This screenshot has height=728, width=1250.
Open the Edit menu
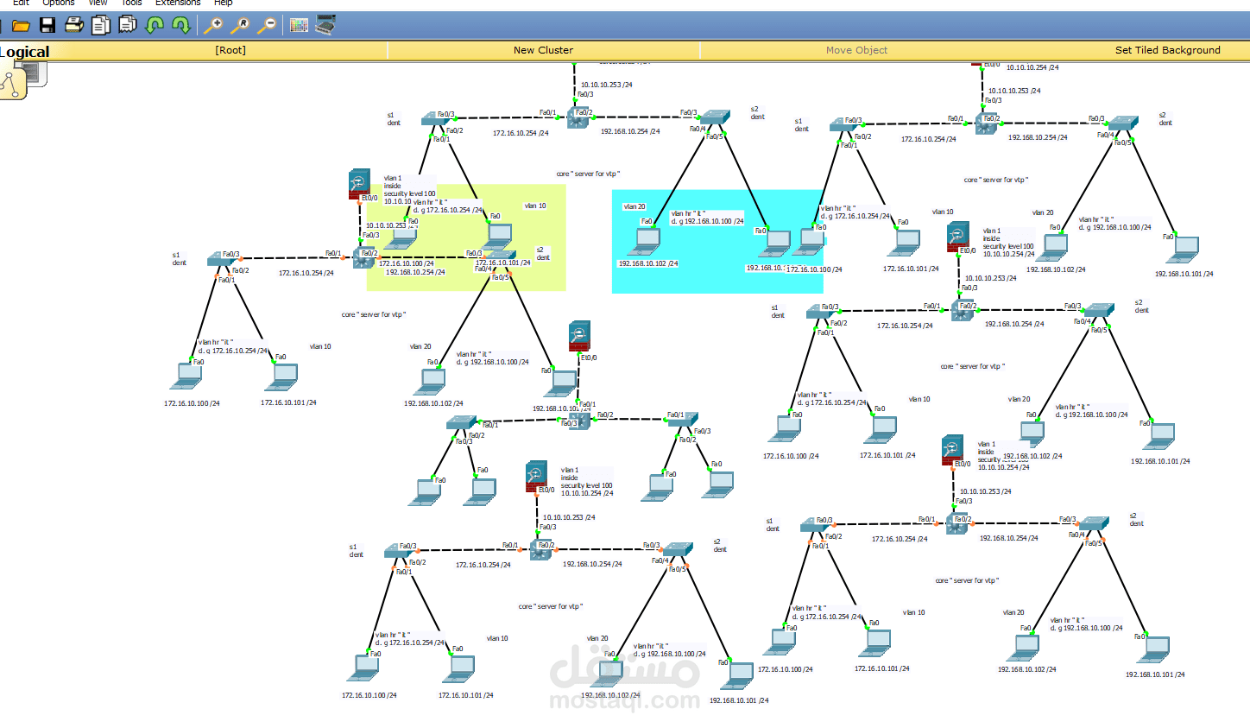(x=20, y=3)
